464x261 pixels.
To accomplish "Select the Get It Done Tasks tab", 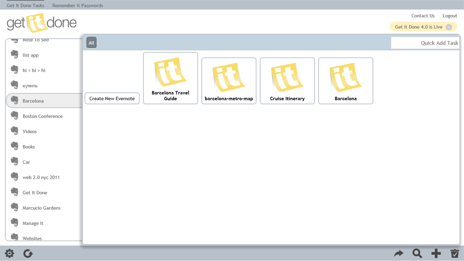I will [25, 5].
